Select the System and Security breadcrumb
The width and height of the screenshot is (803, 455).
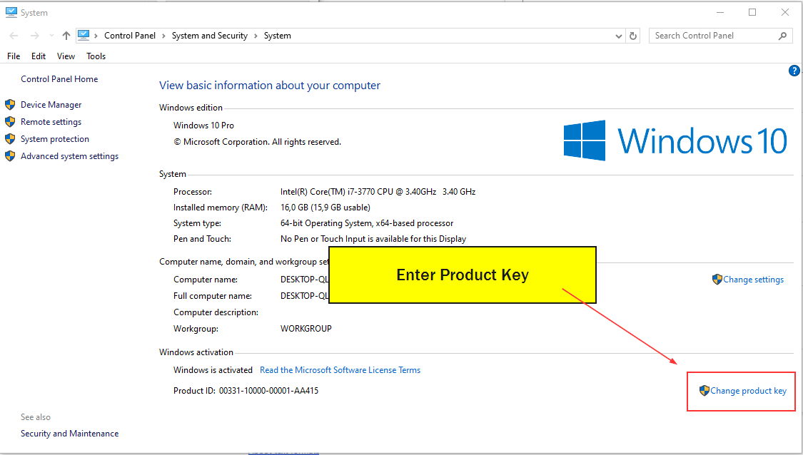pos(209,36)
